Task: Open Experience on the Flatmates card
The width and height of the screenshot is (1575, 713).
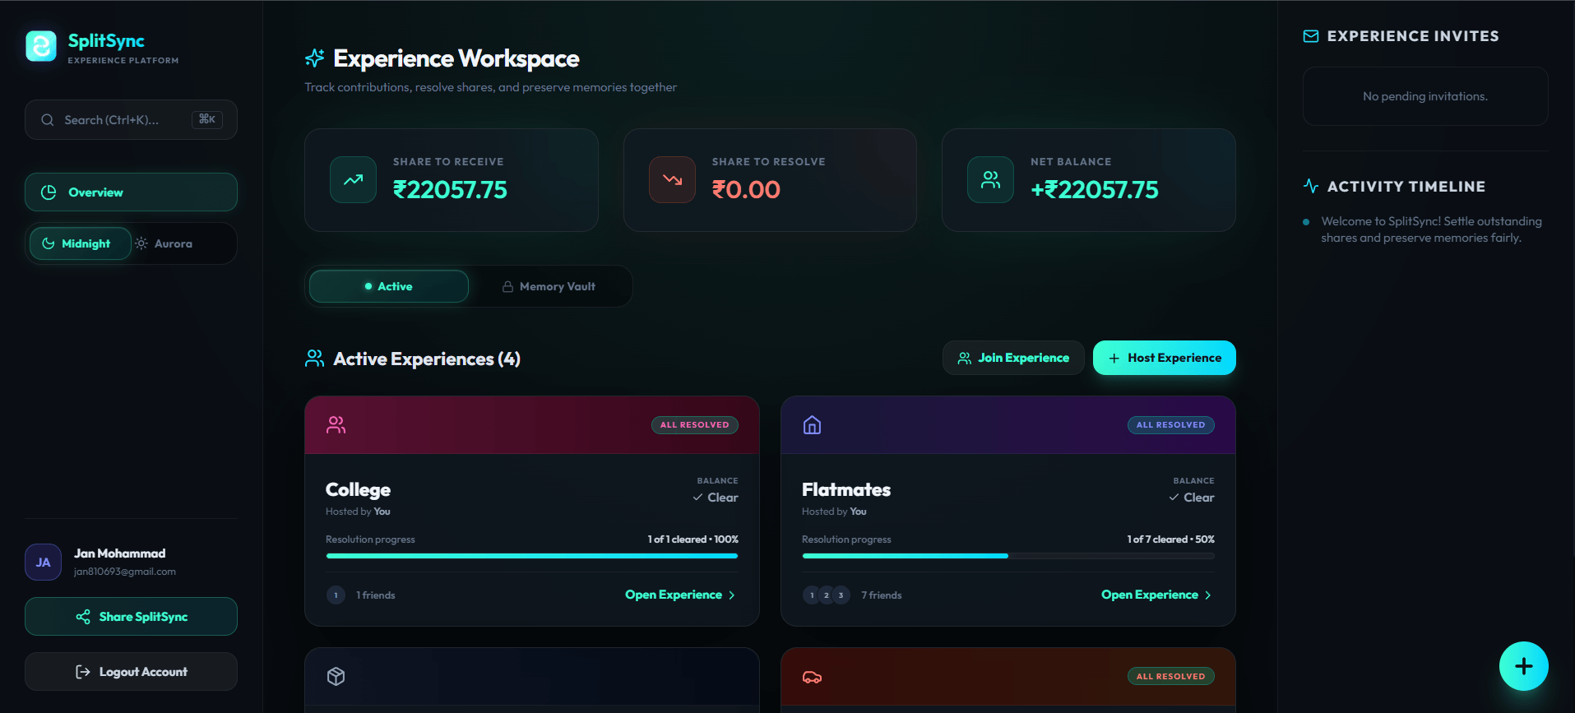Action: point(1156,595)
